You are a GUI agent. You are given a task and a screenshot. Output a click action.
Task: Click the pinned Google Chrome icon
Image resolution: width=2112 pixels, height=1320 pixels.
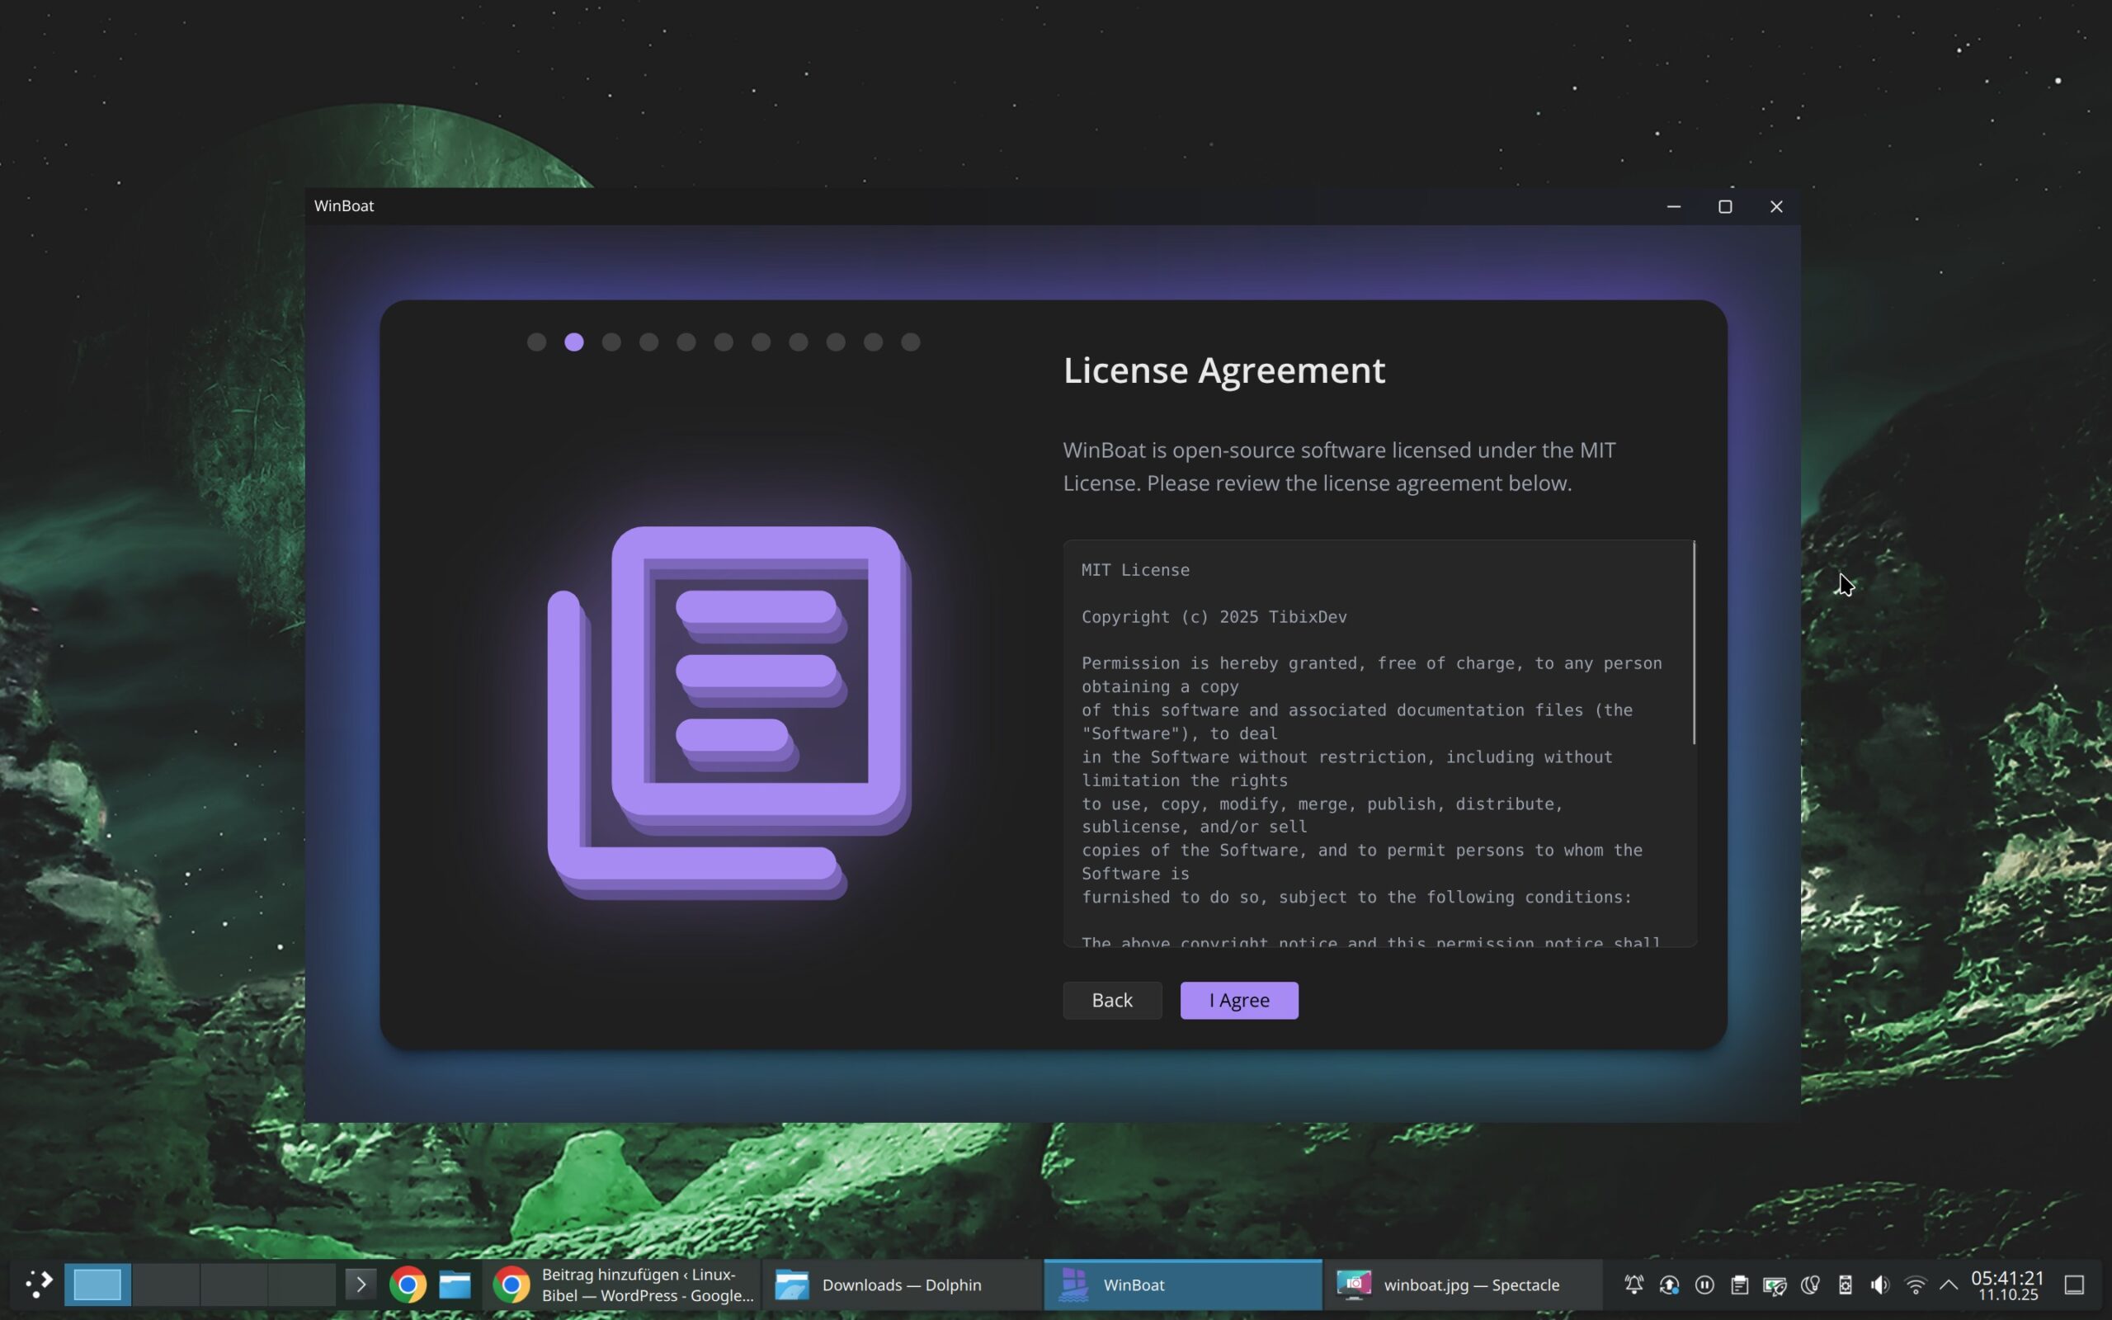(408, 1285)
